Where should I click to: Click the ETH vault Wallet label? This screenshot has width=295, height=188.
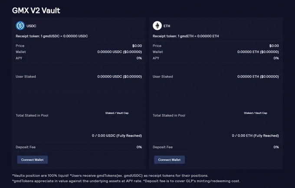pyautogui.click(x=157, y=52)
